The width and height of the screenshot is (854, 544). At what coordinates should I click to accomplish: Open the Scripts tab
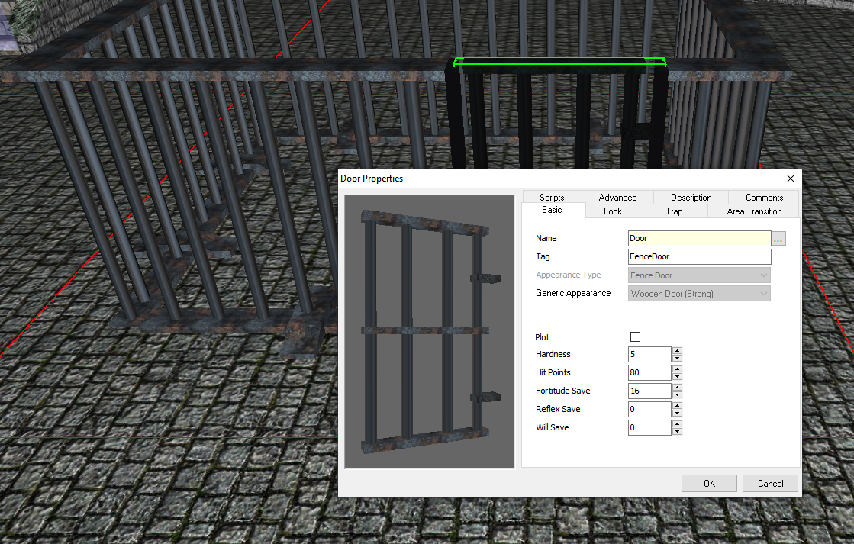click(x=552, y=197)
